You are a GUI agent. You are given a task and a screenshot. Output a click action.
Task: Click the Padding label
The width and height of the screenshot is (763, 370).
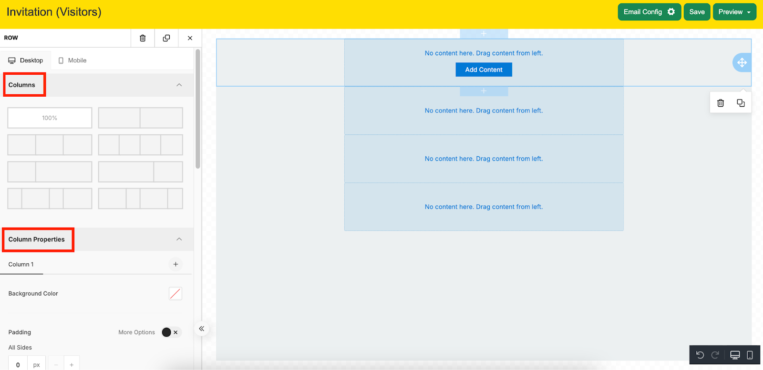click(20, 332)
